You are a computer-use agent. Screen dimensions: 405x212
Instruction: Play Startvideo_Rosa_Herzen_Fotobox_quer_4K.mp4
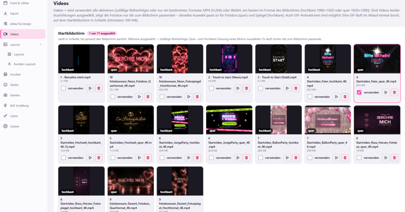386,158
